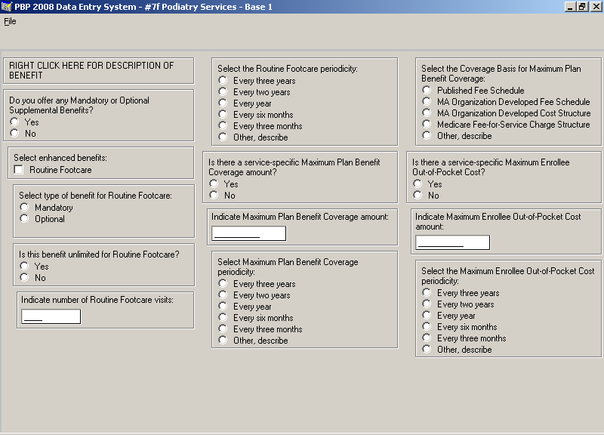Click the Maximum Plan Benefit Coverage amount field
The height and width of the screenshot is (435, 604).
249,233
